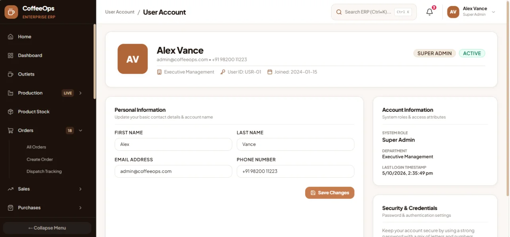Click the CoffeeOps cup logo icon
Image resolution: width=510 pixels, height=237 pixels.
11,12
